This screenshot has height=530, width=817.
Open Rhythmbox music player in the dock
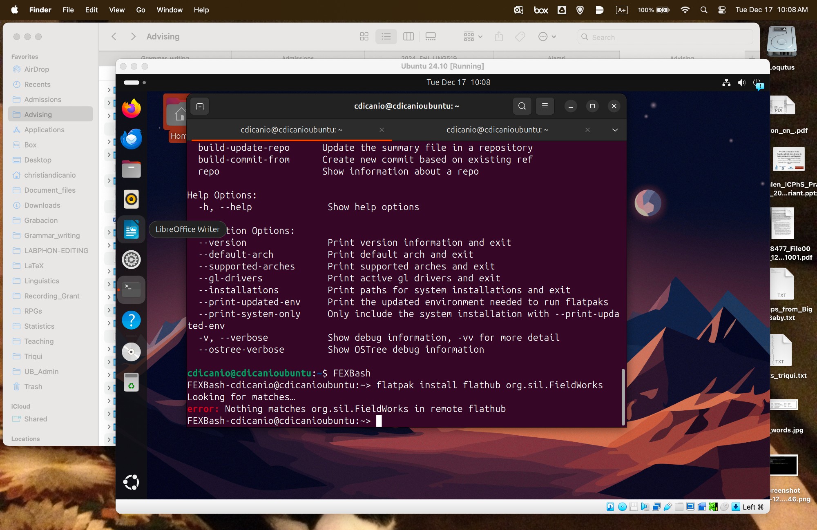pyautogui.click(x=131, y=199)
